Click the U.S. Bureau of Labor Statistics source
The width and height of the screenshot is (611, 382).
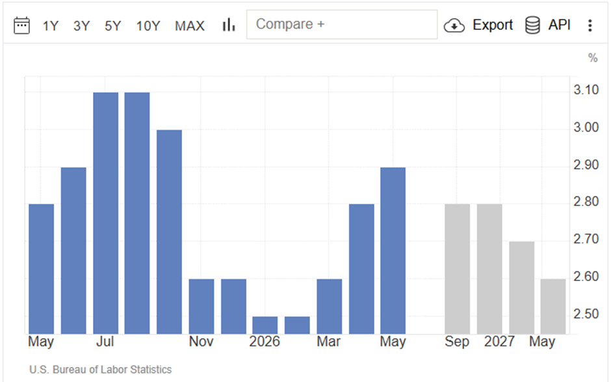100,369
